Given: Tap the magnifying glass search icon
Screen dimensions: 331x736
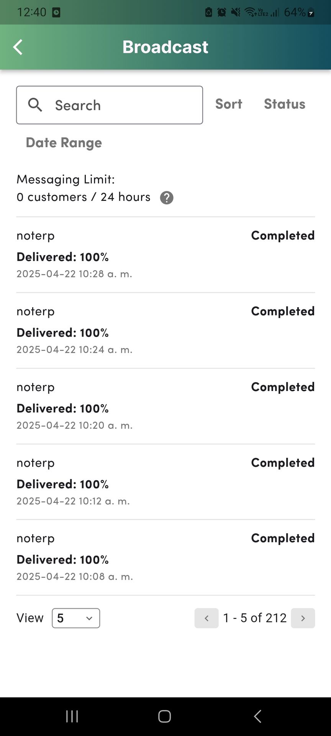Looking at the screenshot, I should pyautogui.click(x=35, y=105).
